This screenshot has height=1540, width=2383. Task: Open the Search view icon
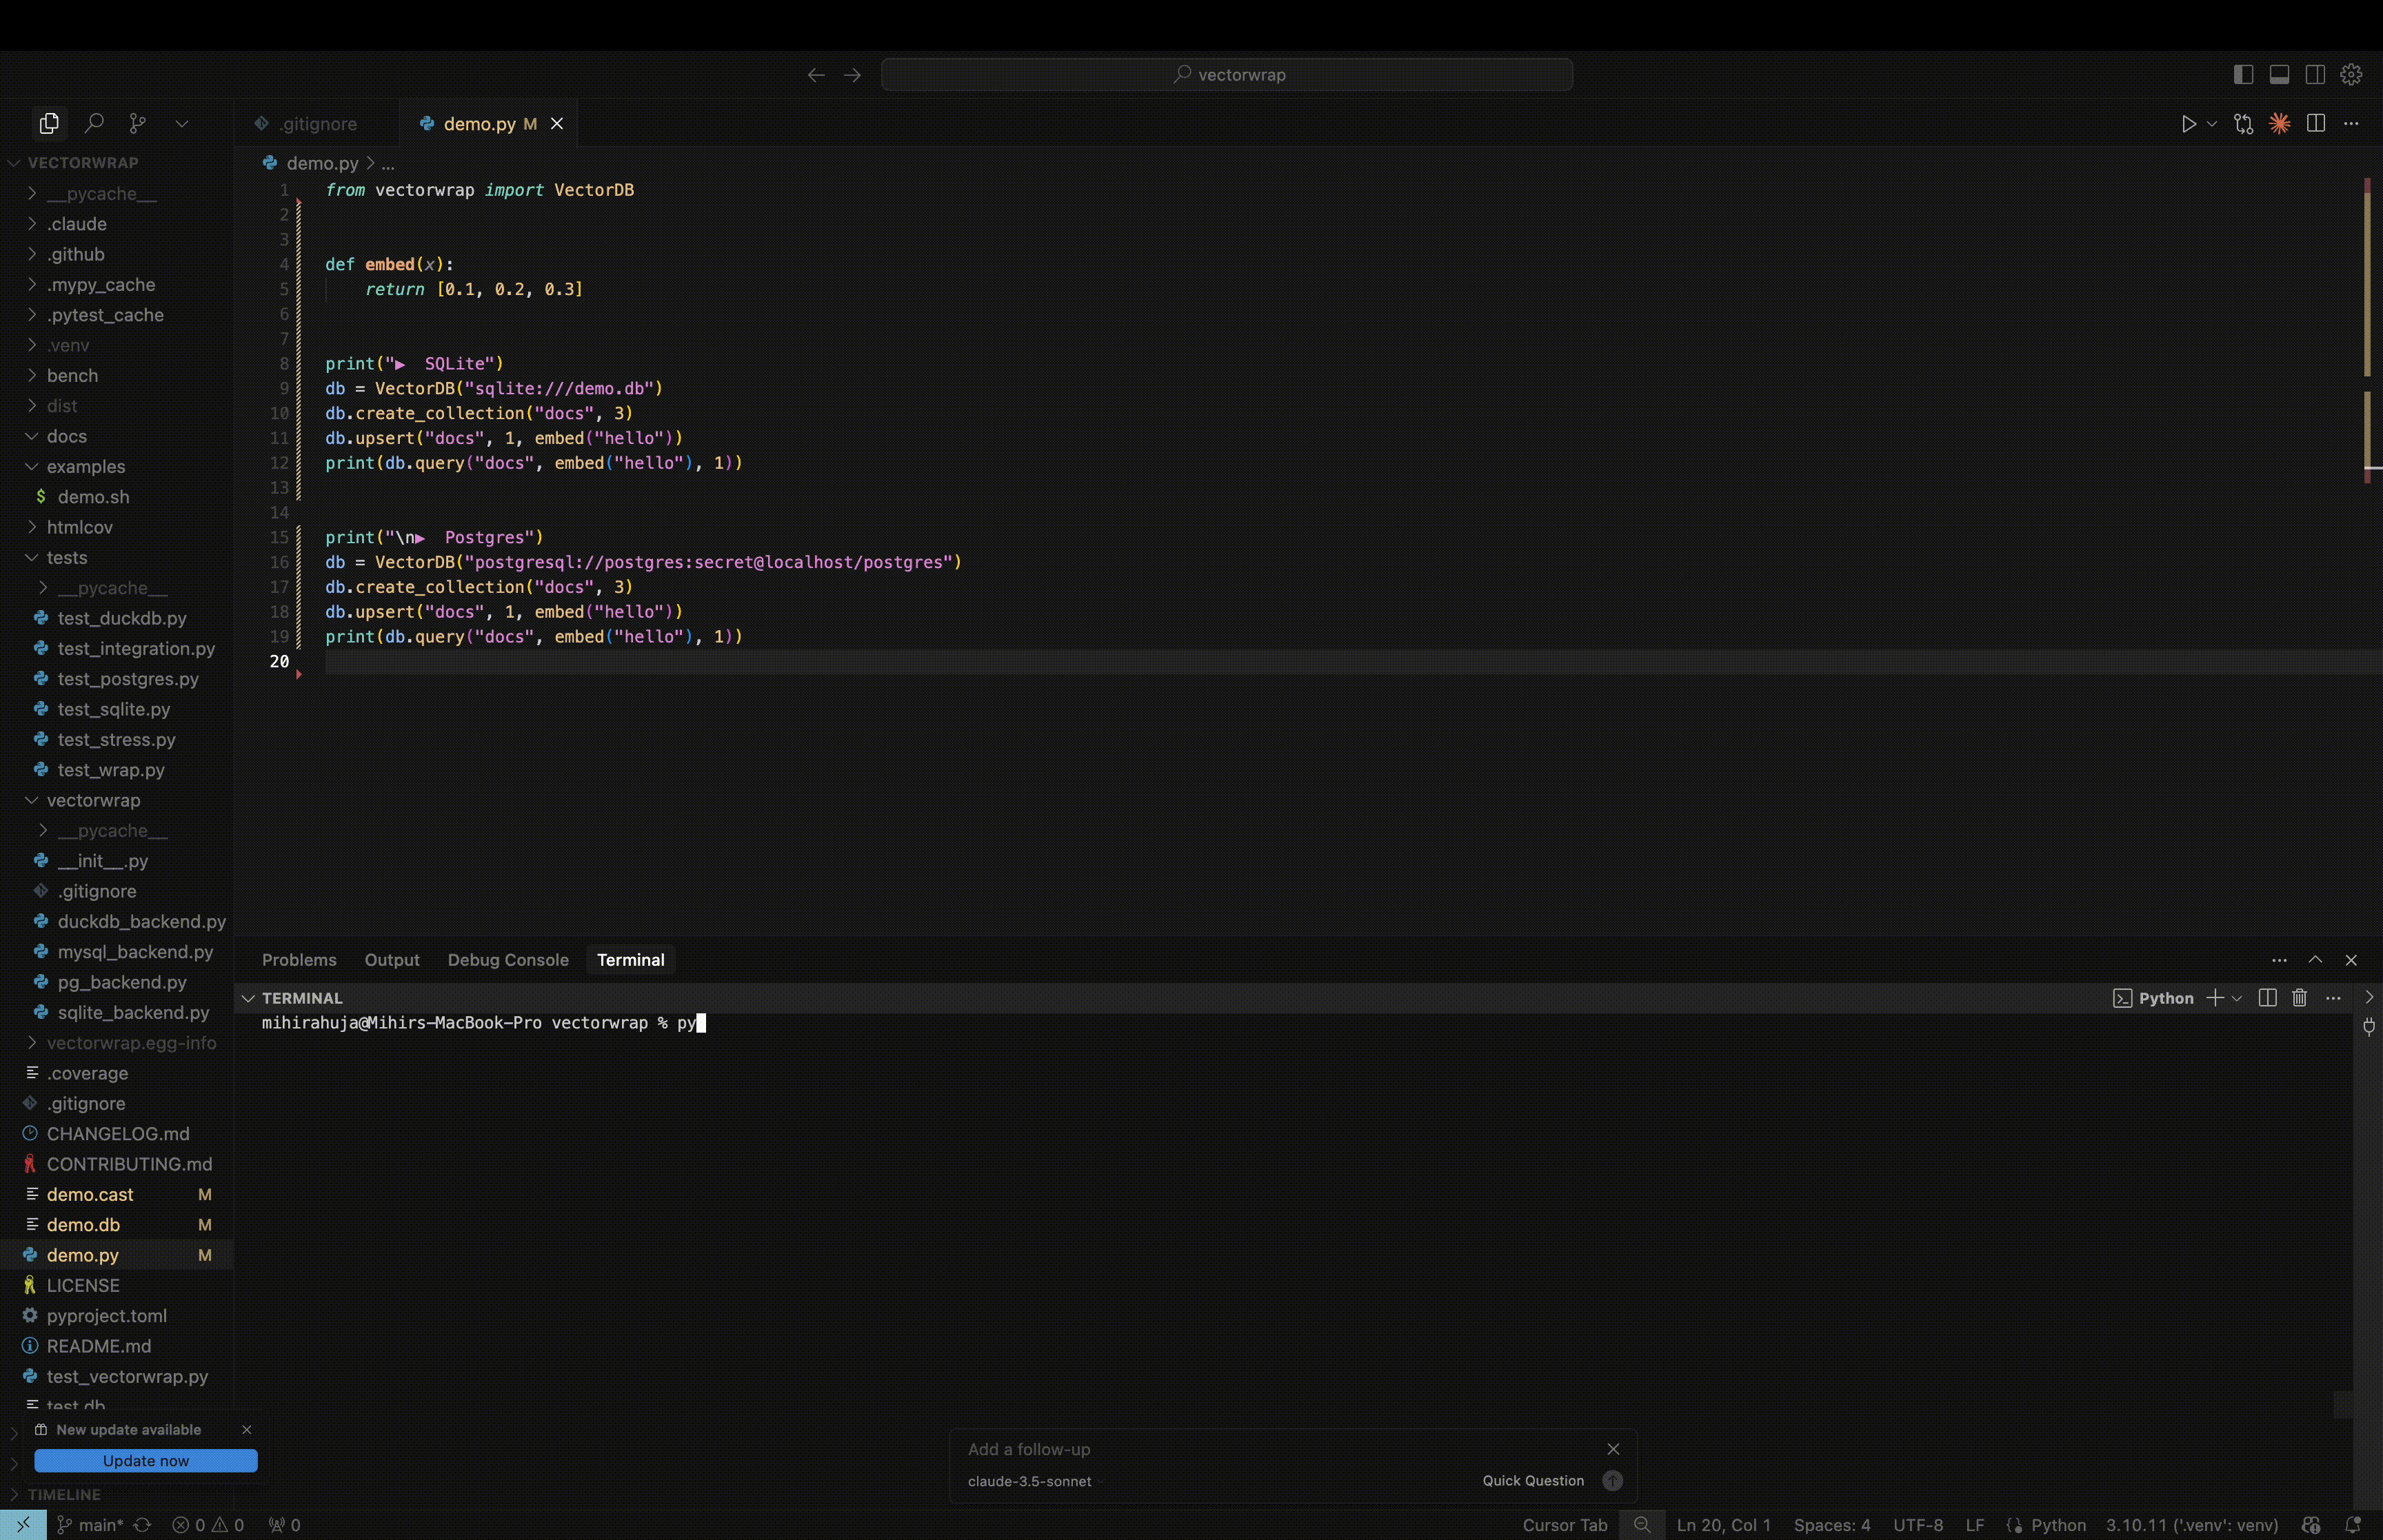pos(94,123)
